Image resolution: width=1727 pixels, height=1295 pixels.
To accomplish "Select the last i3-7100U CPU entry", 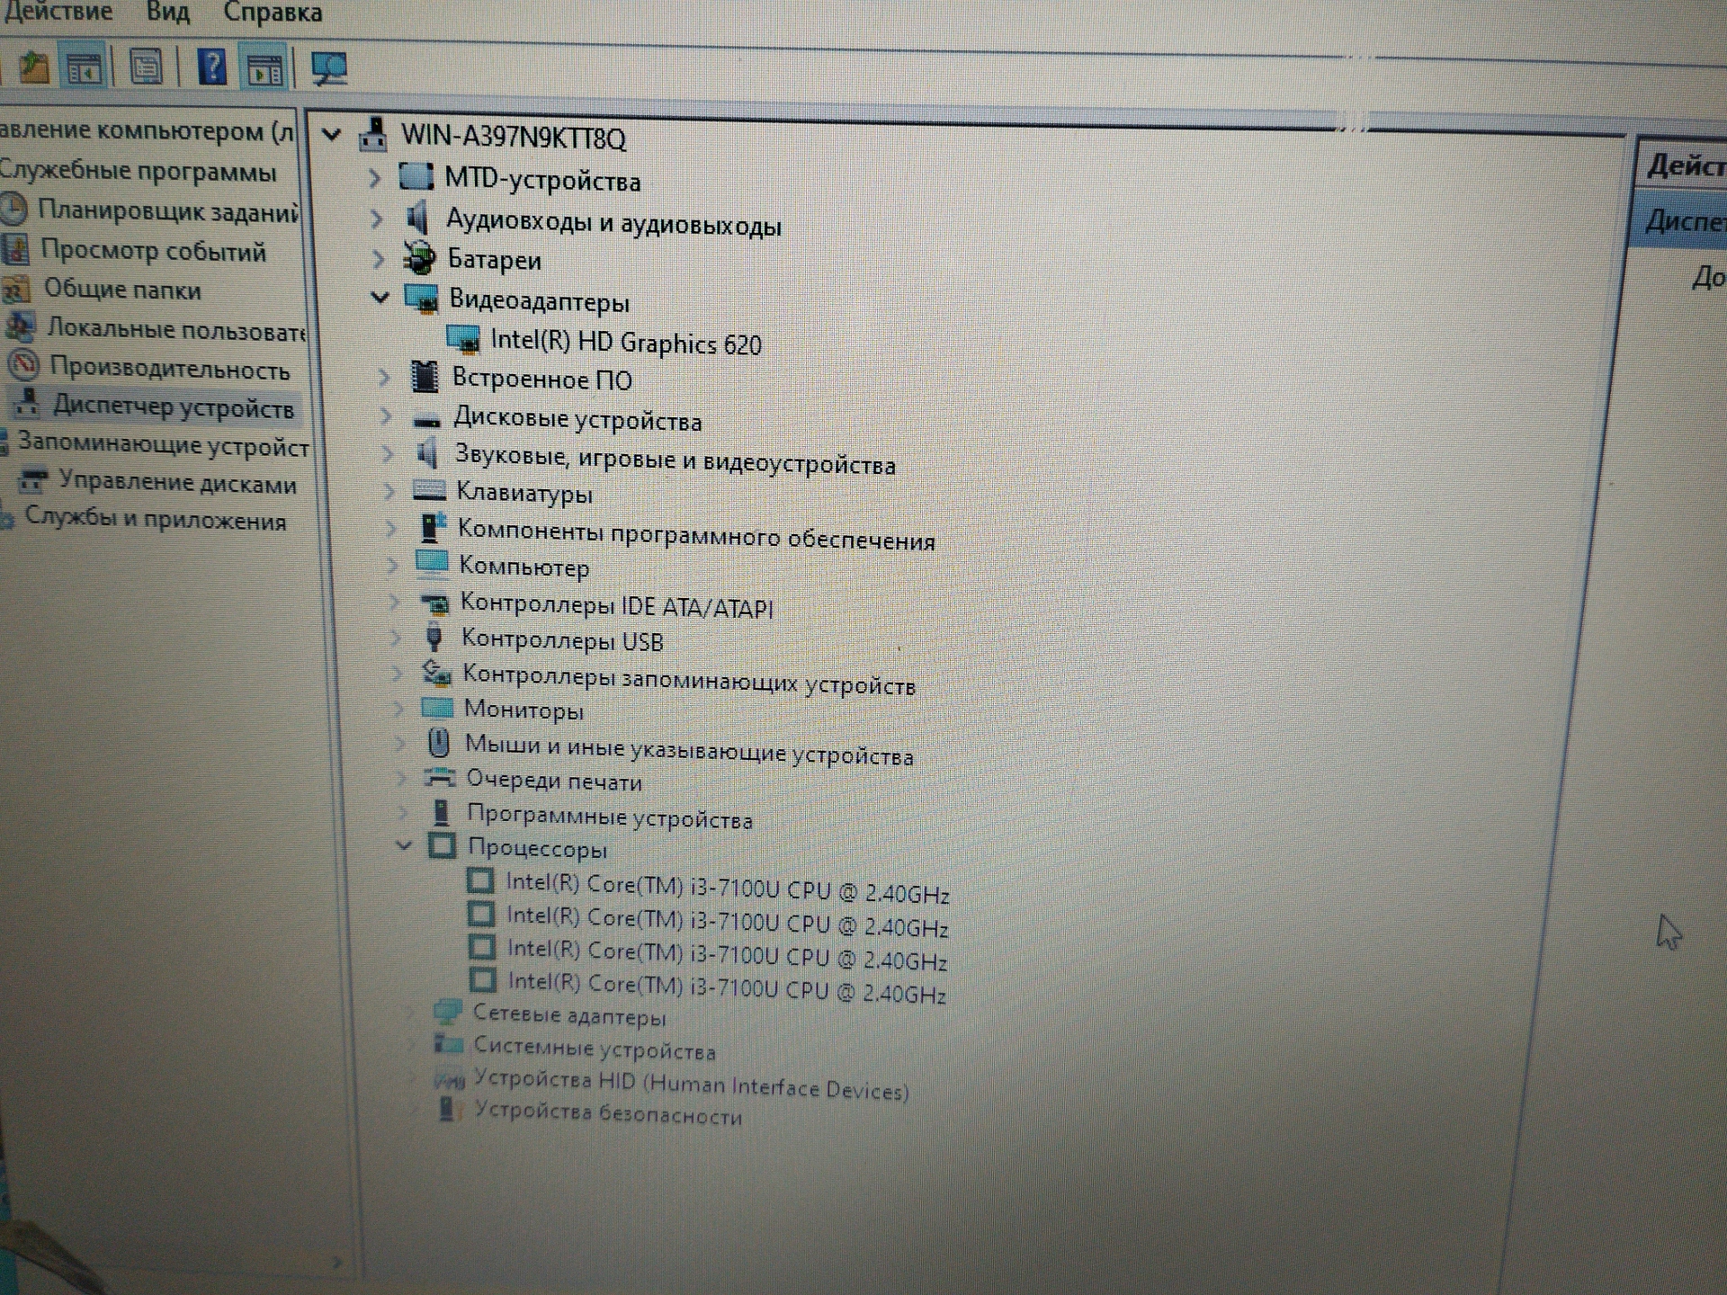I will click(x=727, y=987).
